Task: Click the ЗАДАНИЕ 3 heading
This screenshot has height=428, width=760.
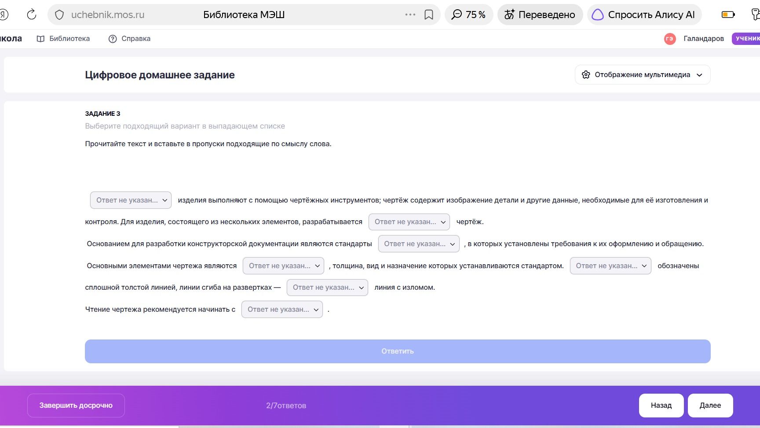Action: (102, 114)
